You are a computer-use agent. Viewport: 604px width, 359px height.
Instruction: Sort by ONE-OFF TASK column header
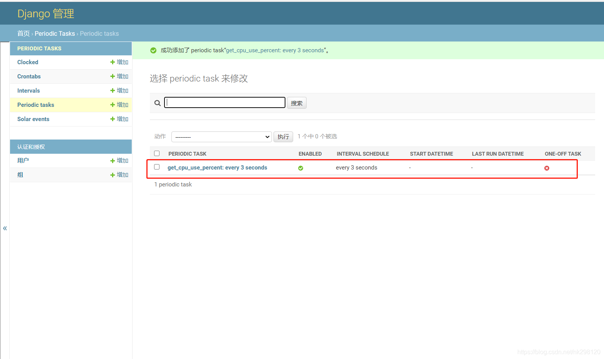tap(563, 154)
